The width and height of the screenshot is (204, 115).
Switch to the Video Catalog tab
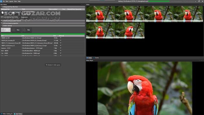[x=7, y=114]
